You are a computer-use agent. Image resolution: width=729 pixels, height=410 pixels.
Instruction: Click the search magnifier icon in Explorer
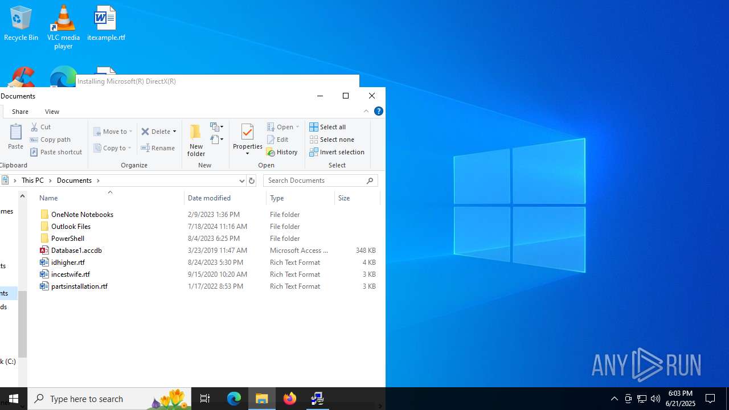pos(370,181)
